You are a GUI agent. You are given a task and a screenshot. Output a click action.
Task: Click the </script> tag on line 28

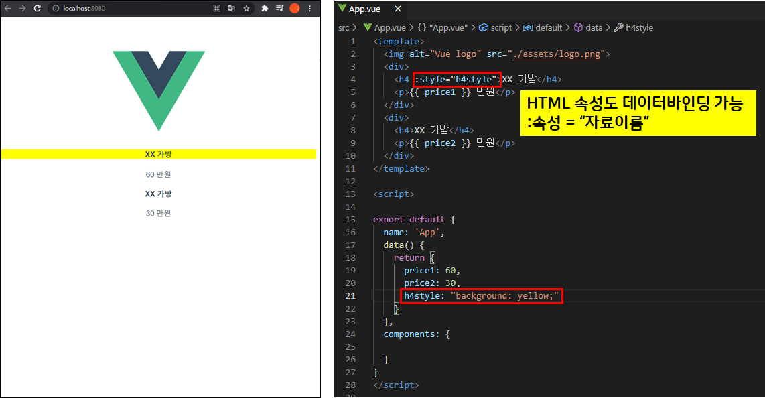pyautogui.click(x=396, y=385)
